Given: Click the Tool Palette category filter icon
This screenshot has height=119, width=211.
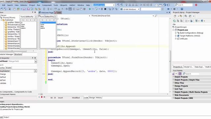Looking at the screenshot, I should click(180, 74).
